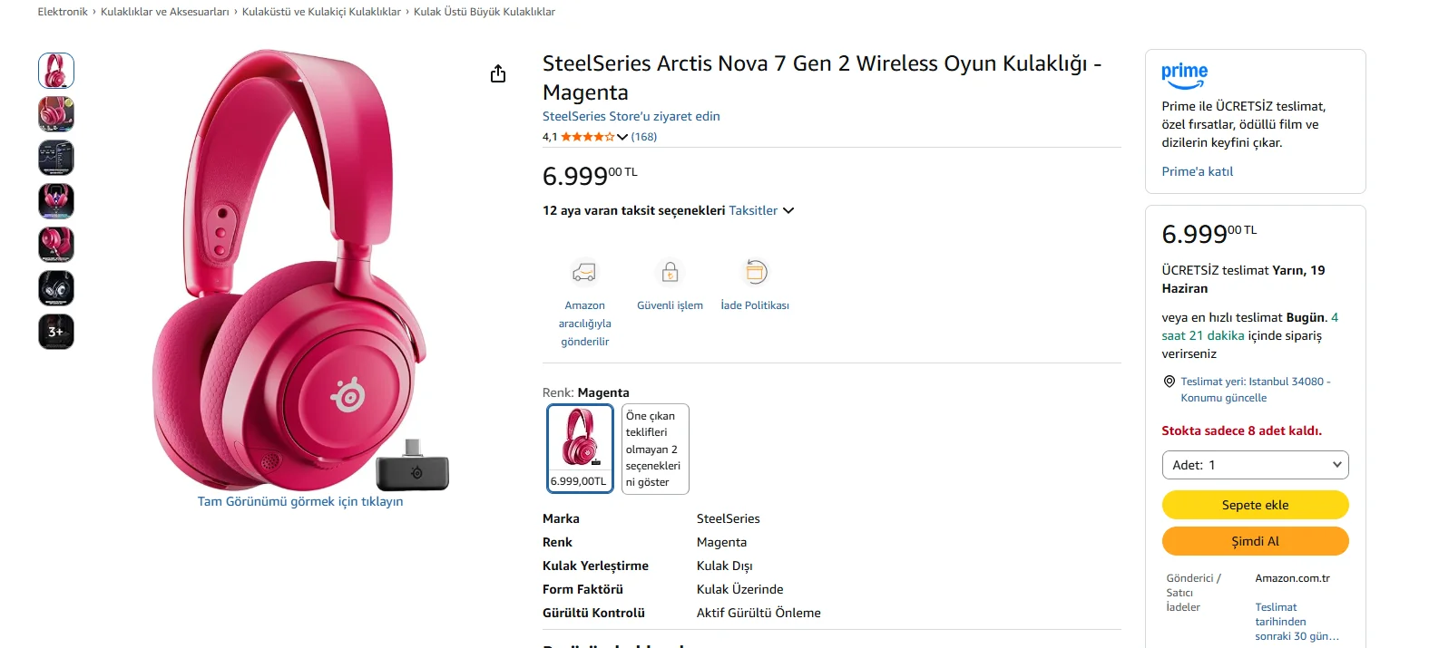
Task: Click the Amazon delivery truck icon
Action: tap(584, 272)
